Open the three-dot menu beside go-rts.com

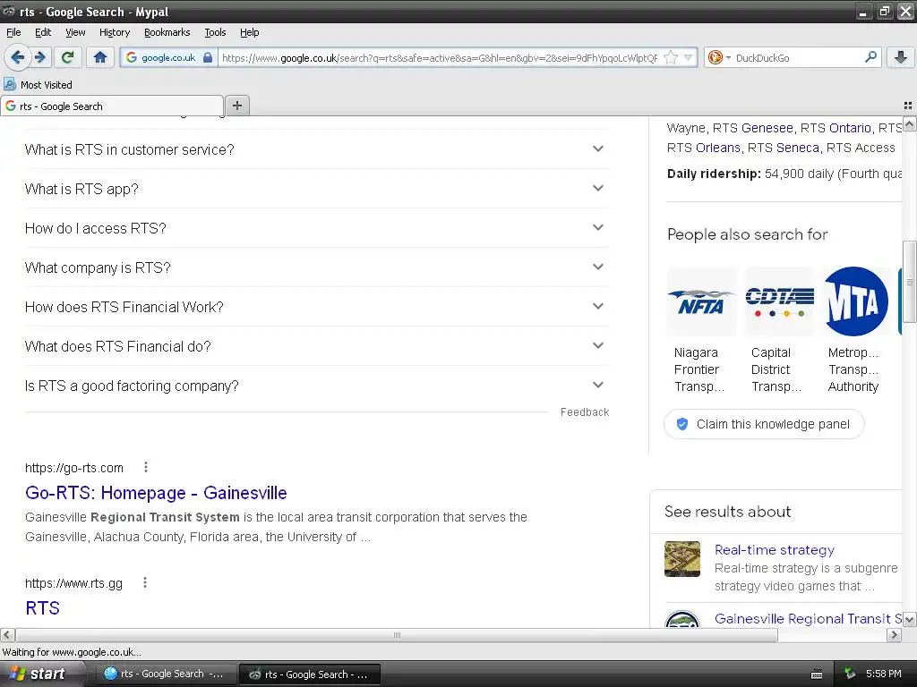(x=146, y=467)
